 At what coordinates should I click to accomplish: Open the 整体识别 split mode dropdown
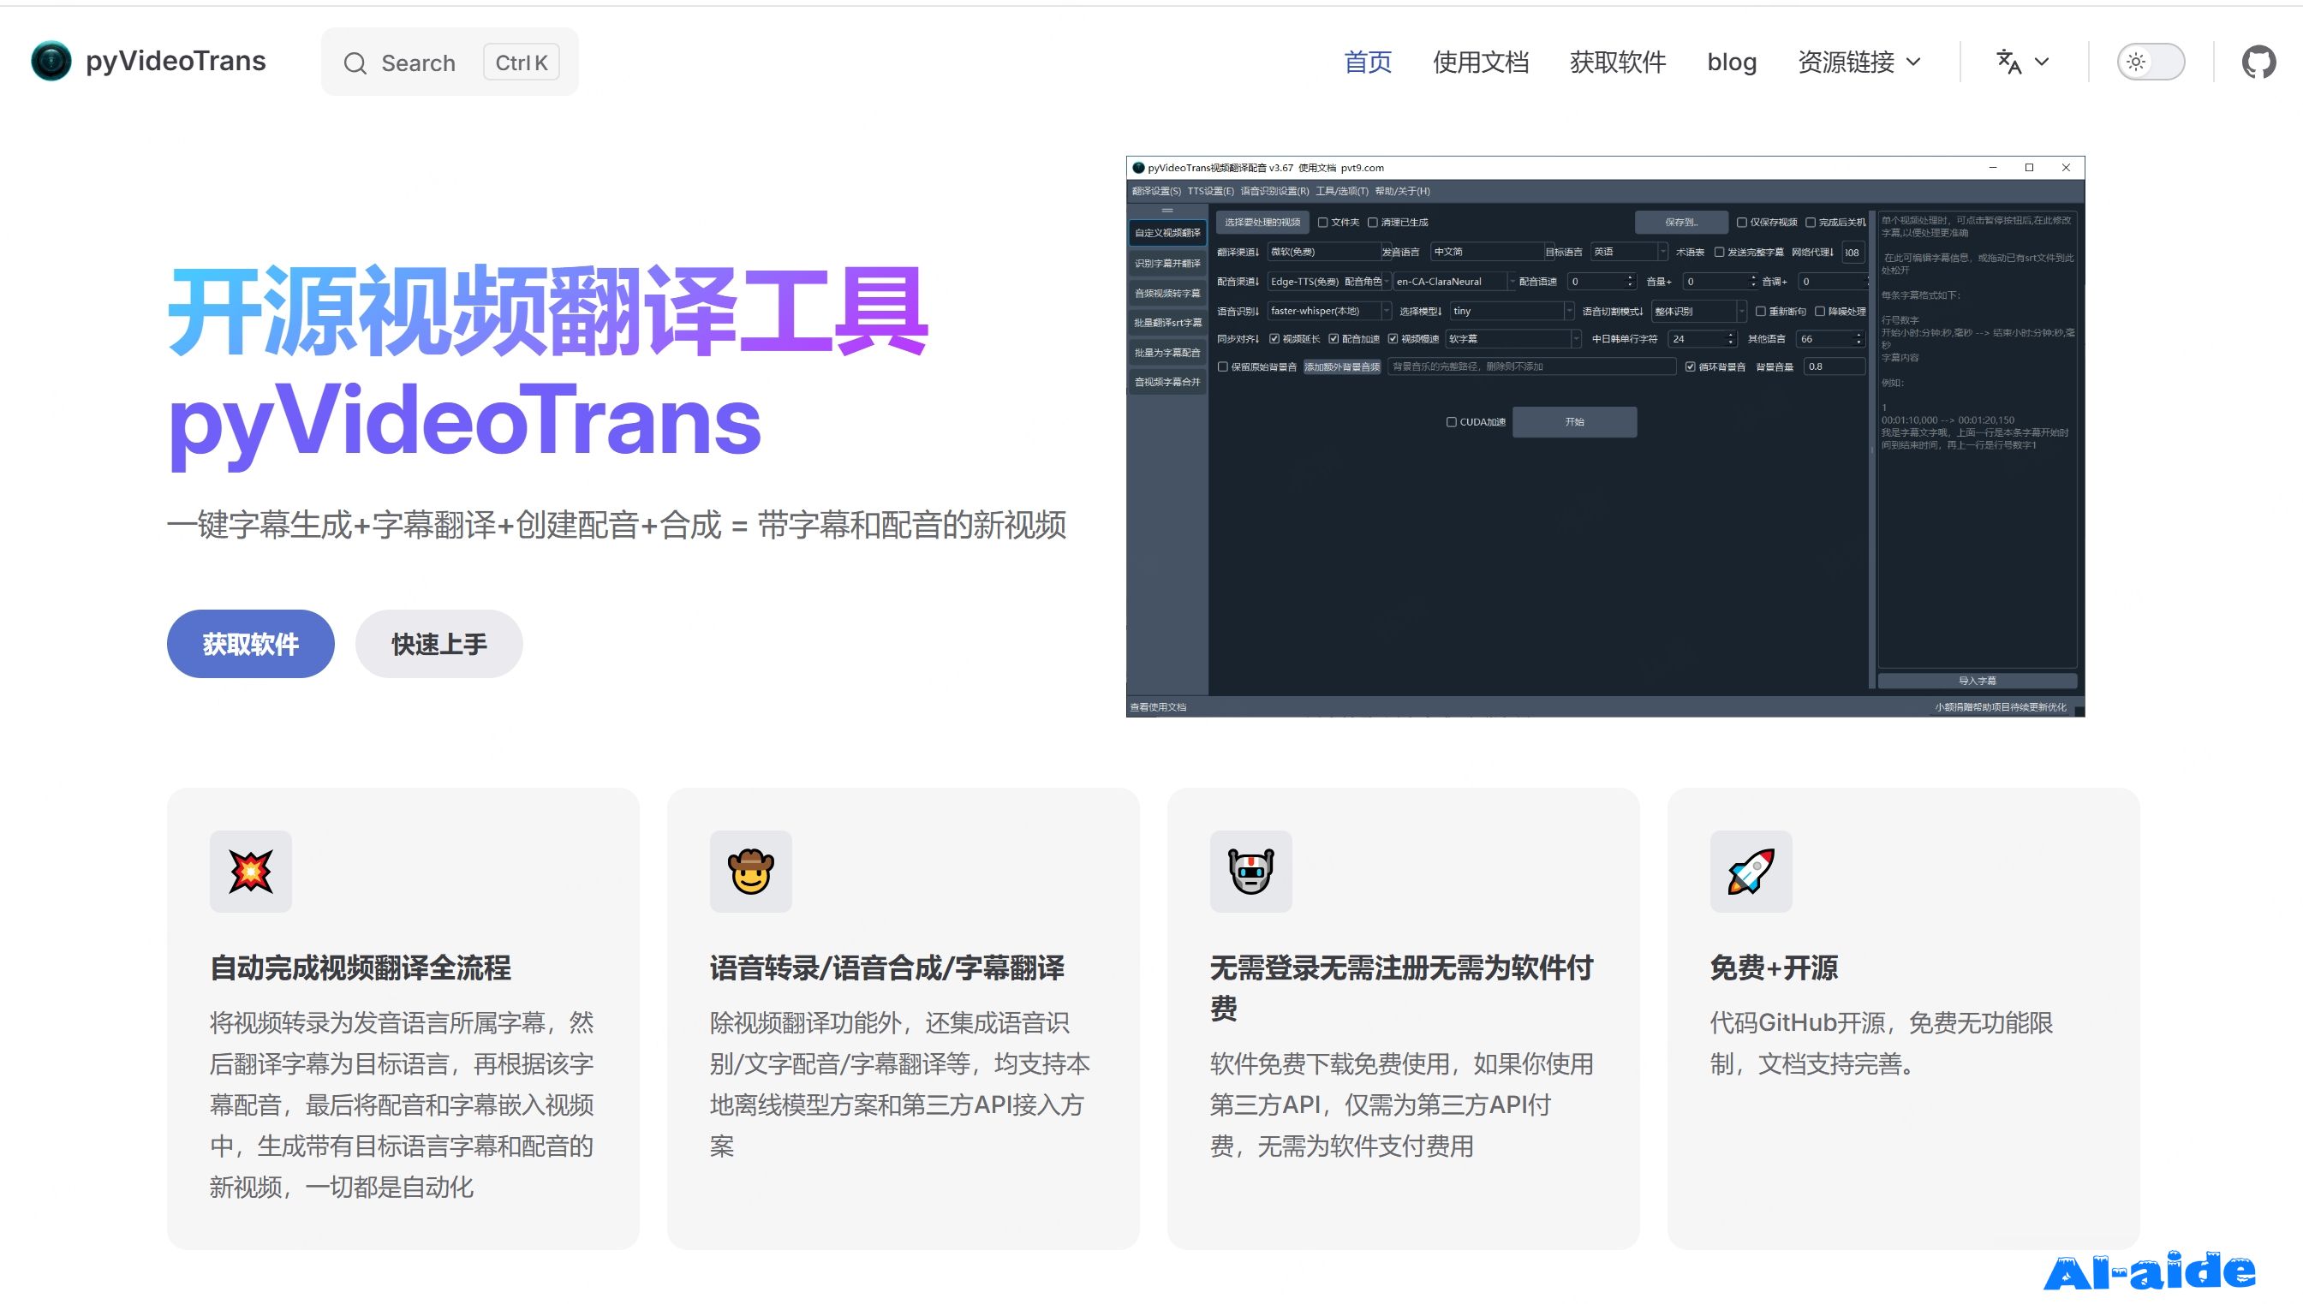tap(1698, 311)
